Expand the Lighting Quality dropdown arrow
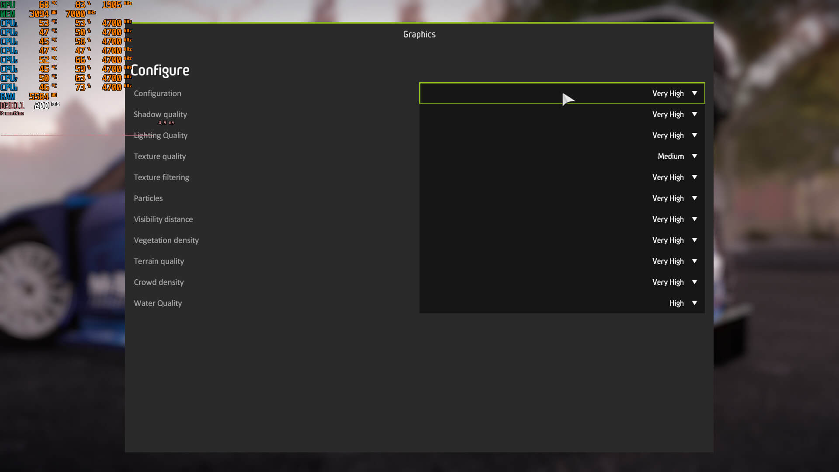The height and width of the screenshot is (472, 839). click(694, 135)
